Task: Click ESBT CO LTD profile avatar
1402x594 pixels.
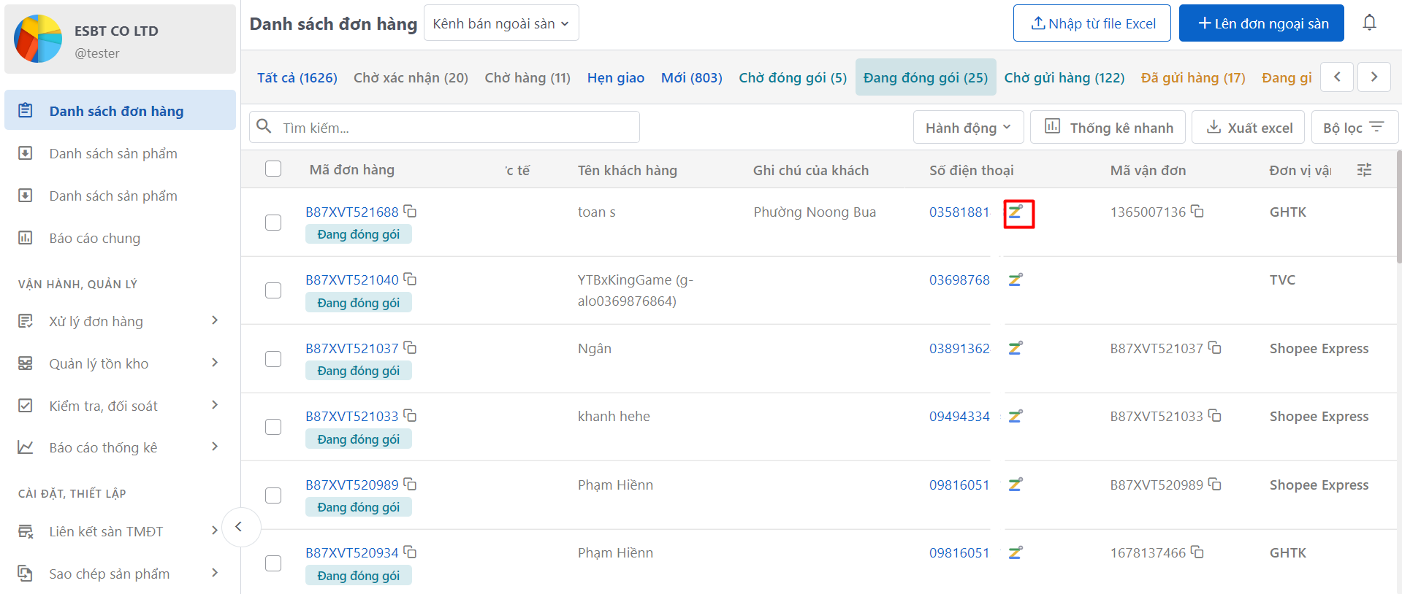Action: (x=38, y=39)
